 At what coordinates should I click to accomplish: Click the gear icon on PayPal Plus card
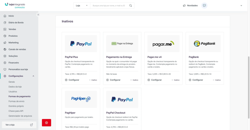click(66, 80)
